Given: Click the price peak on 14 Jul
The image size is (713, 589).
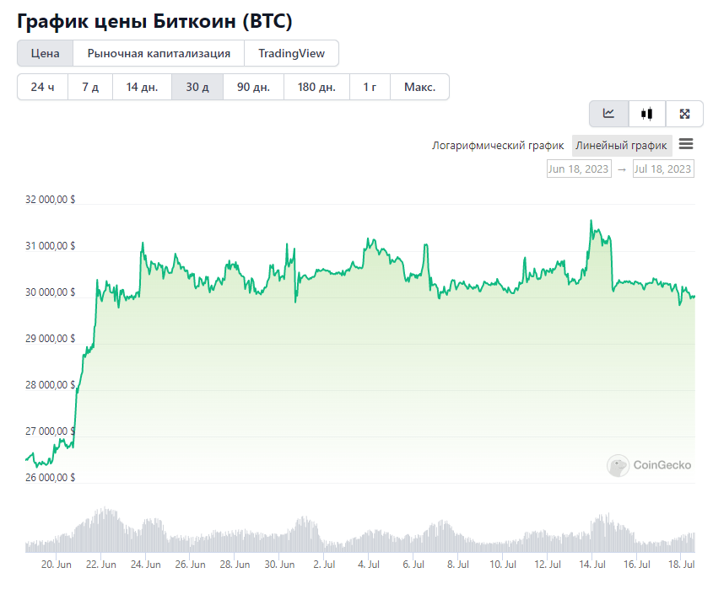Looking at the screenshot, I should pos(591,220).
